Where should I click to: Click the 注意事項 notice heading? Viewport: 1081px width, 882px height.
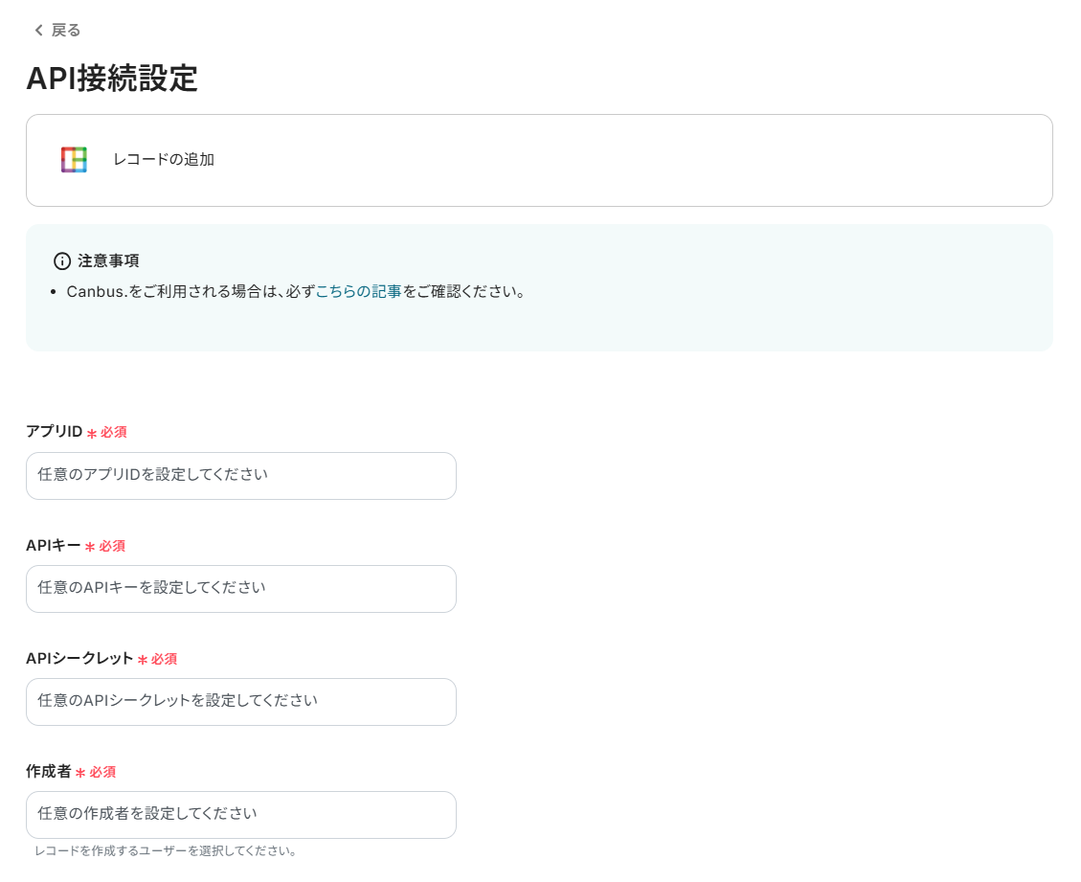(x=108, y=260)
